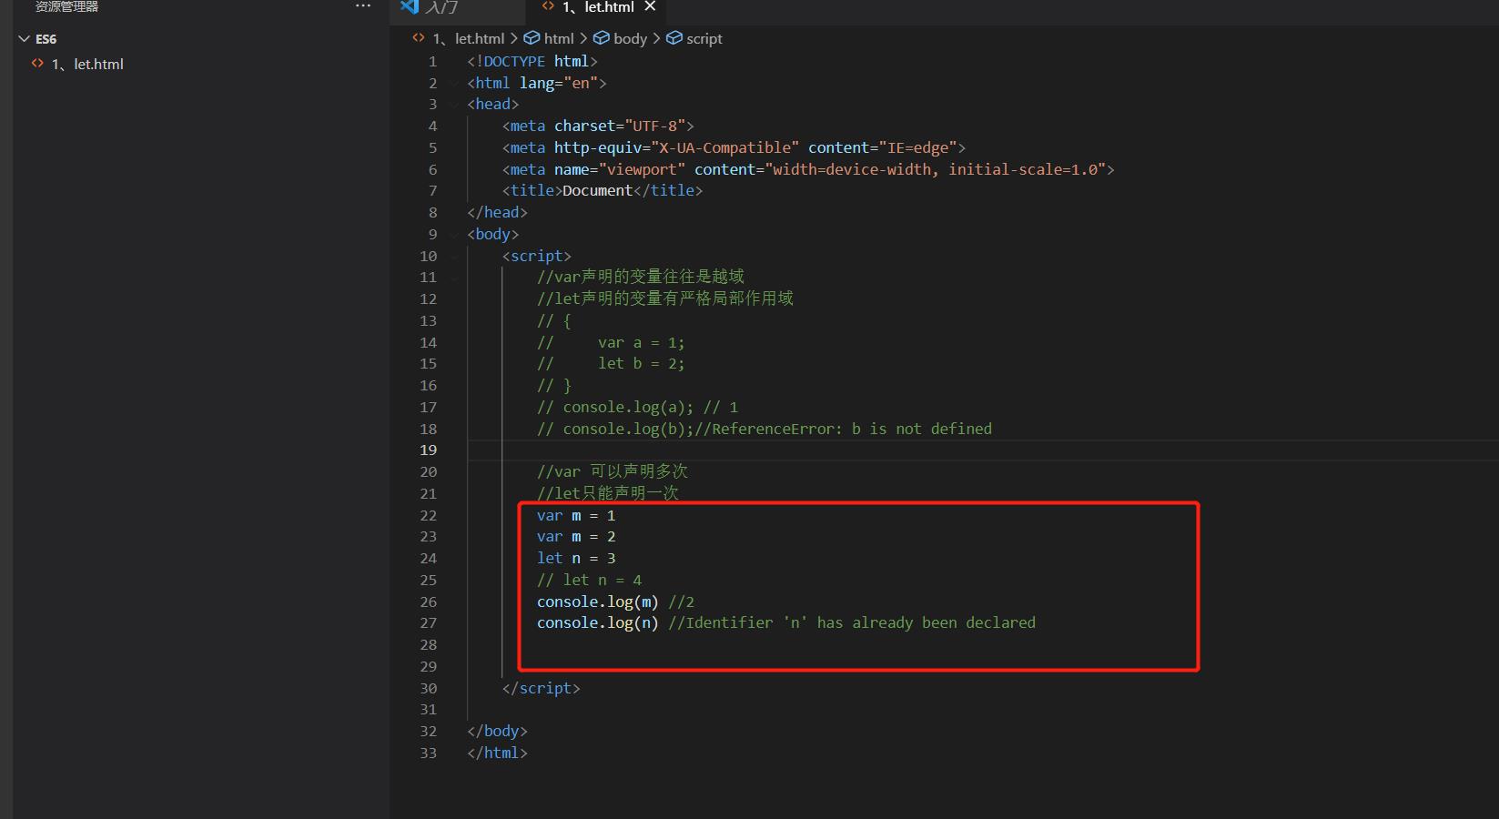Click 'console.log(m)' on line 26

597,602
